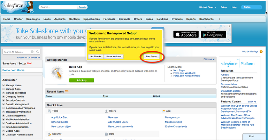Image resolution: width=268 pixels, height=140 pixels.
Task: Open the Dashboards tab
Action: pyautogui.click(x=206, y=19)
